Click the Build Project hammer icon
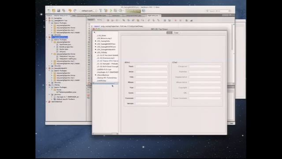Viewport: 282px width, 159px height. coord(101,11)
